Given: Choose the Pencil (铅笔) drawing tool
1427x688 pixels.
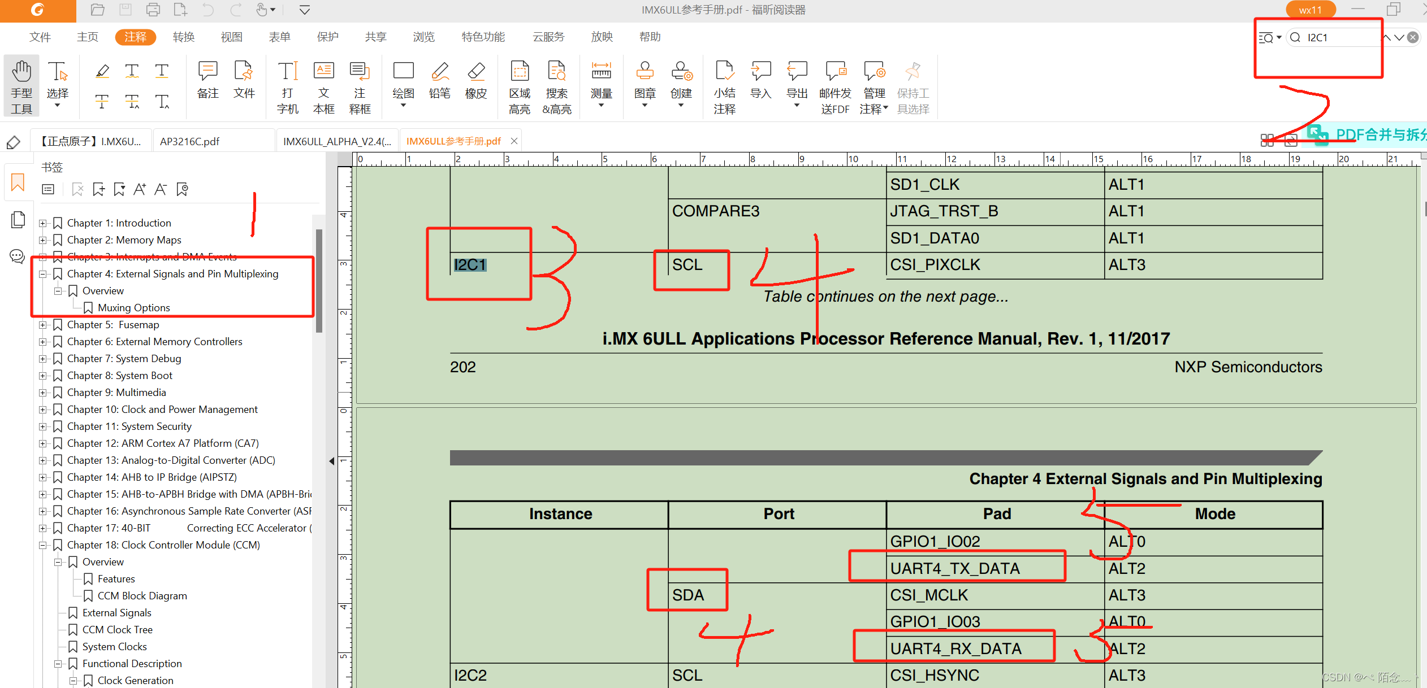Looking at the screenshot, I should [439, 72].
